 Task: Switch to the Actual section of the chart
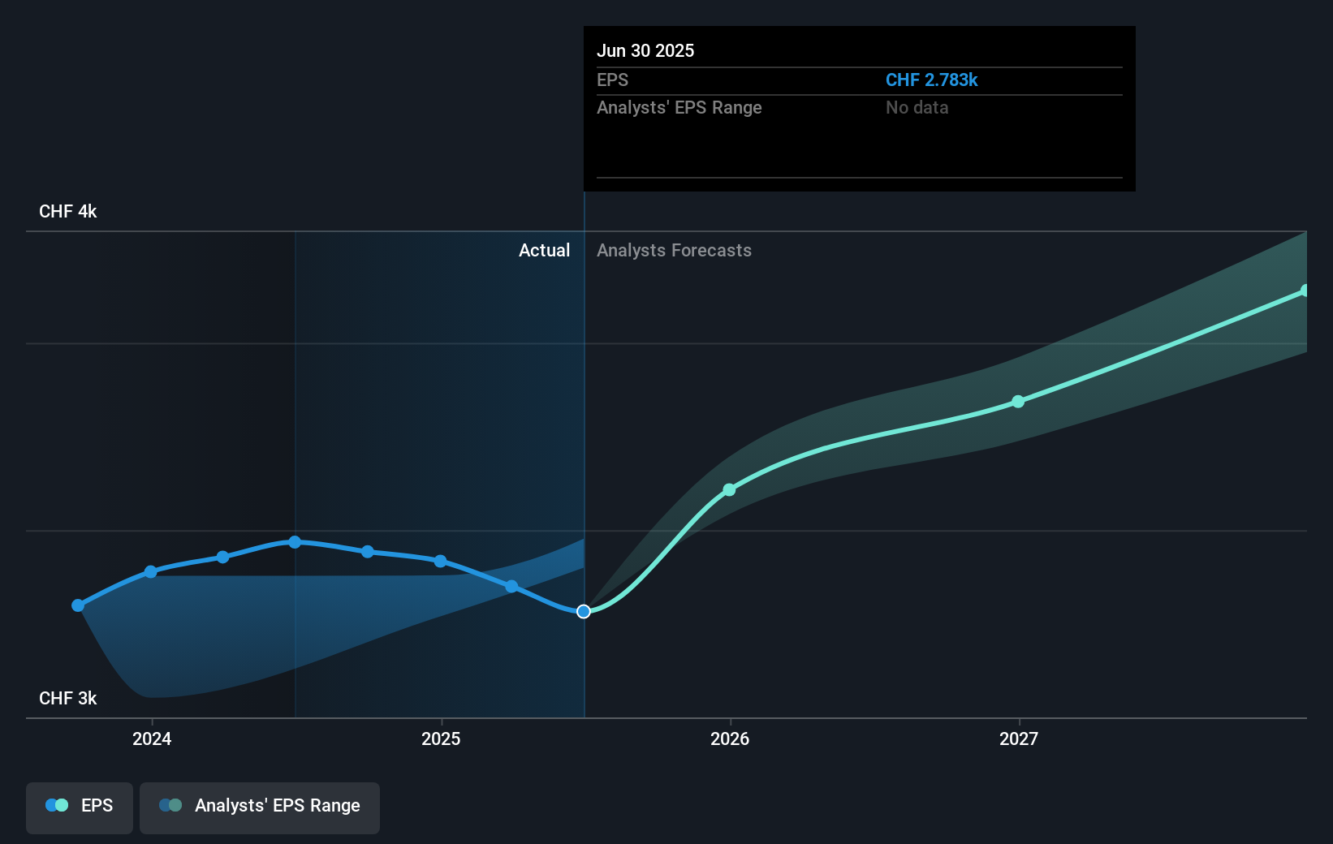[544, 251]
